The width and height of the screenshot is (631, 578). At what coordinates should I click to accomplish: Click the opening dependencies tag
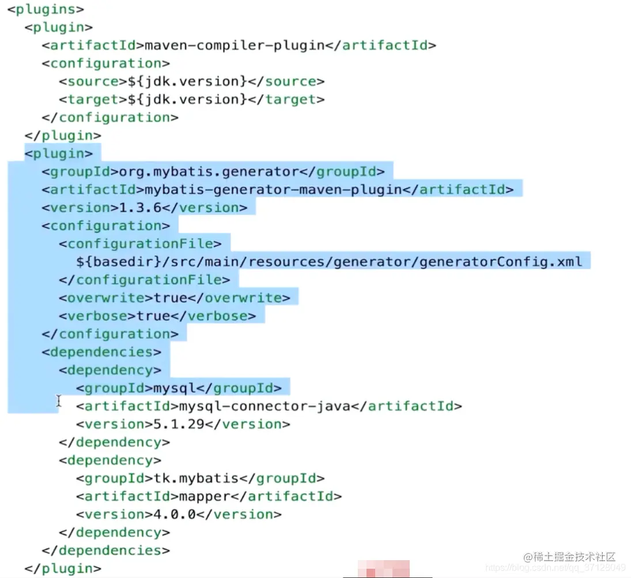tap(101, 352)
